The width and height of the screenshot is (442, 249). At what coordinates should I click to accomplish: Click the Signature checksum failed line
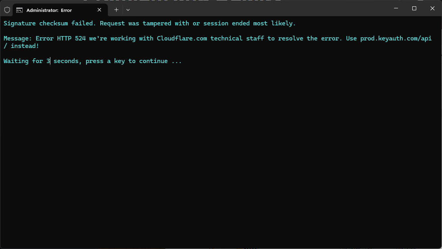pos(150,23)
